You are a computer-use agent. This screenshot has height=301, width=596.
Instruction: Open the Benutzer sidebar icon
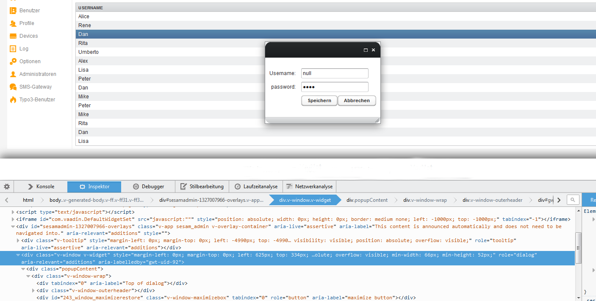tap(13, 11)
